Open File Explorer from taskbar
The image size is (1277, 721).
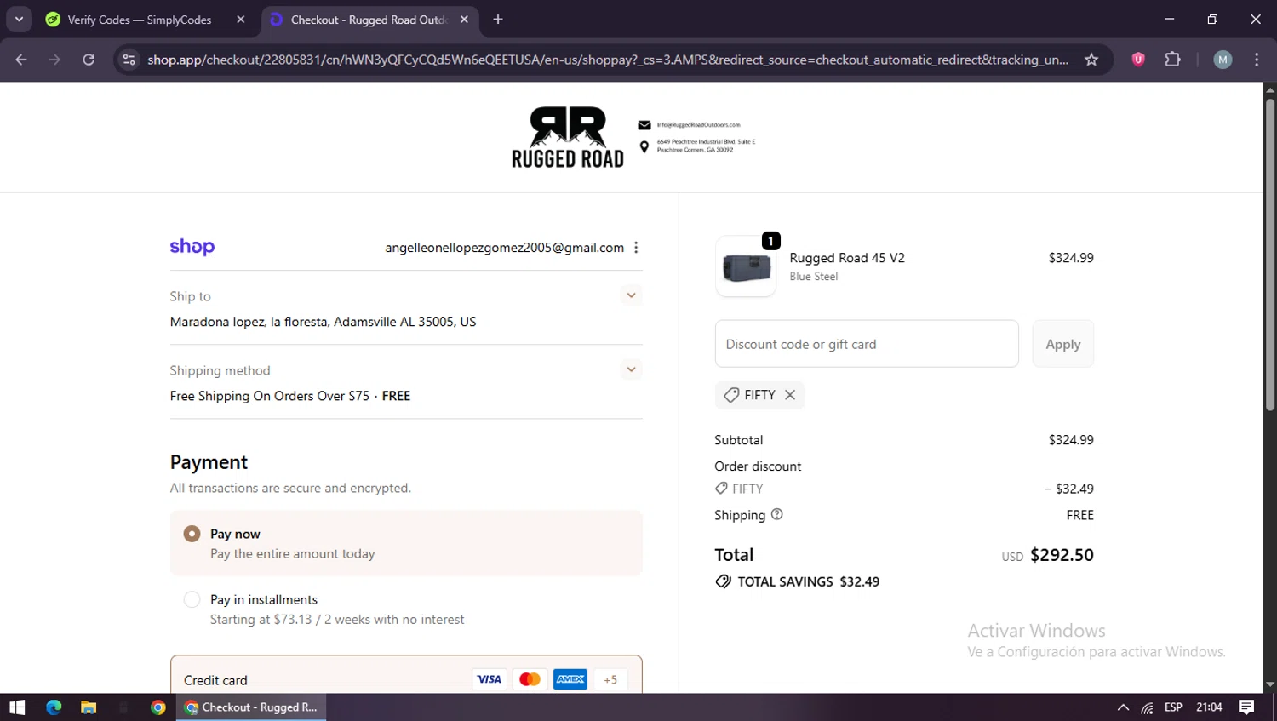pos(89,707)
